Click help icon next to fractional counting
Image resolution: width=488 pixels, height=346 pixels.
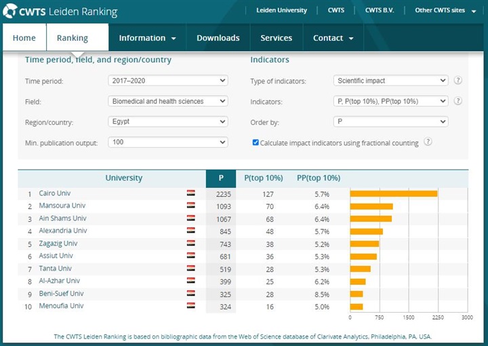(428, 142)
